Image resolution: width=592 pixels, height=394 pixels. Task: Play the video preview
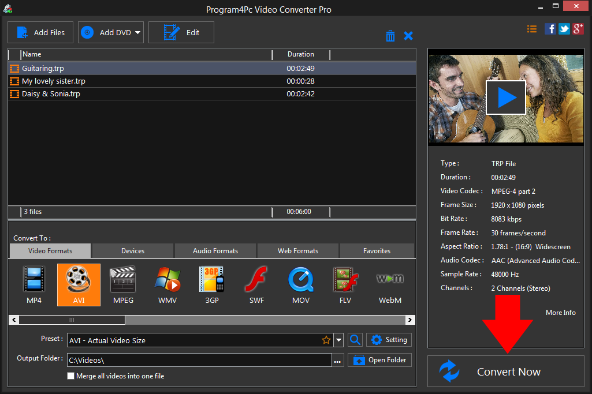coord(506,97)
